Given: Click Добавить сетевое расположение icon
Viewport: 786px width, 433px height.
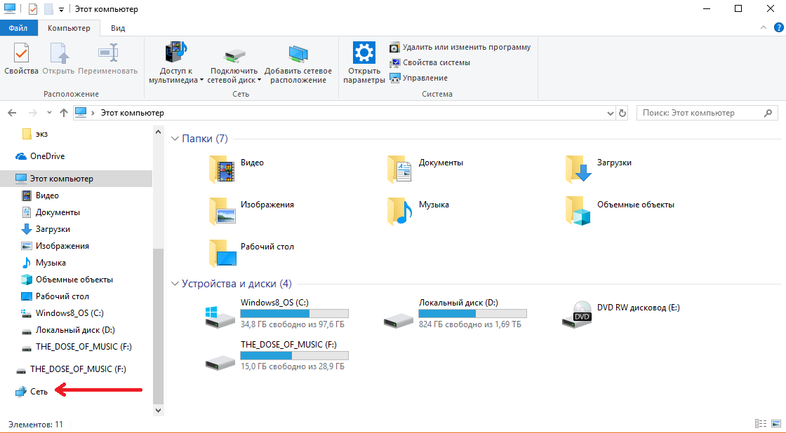Looking at the screenshot, I should pyautogui.click(x=298, y=55).
